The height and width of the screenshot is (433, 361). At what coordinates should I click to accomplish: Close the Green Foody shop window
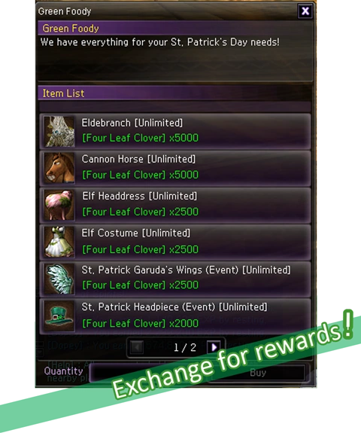[x=305, y=11]
